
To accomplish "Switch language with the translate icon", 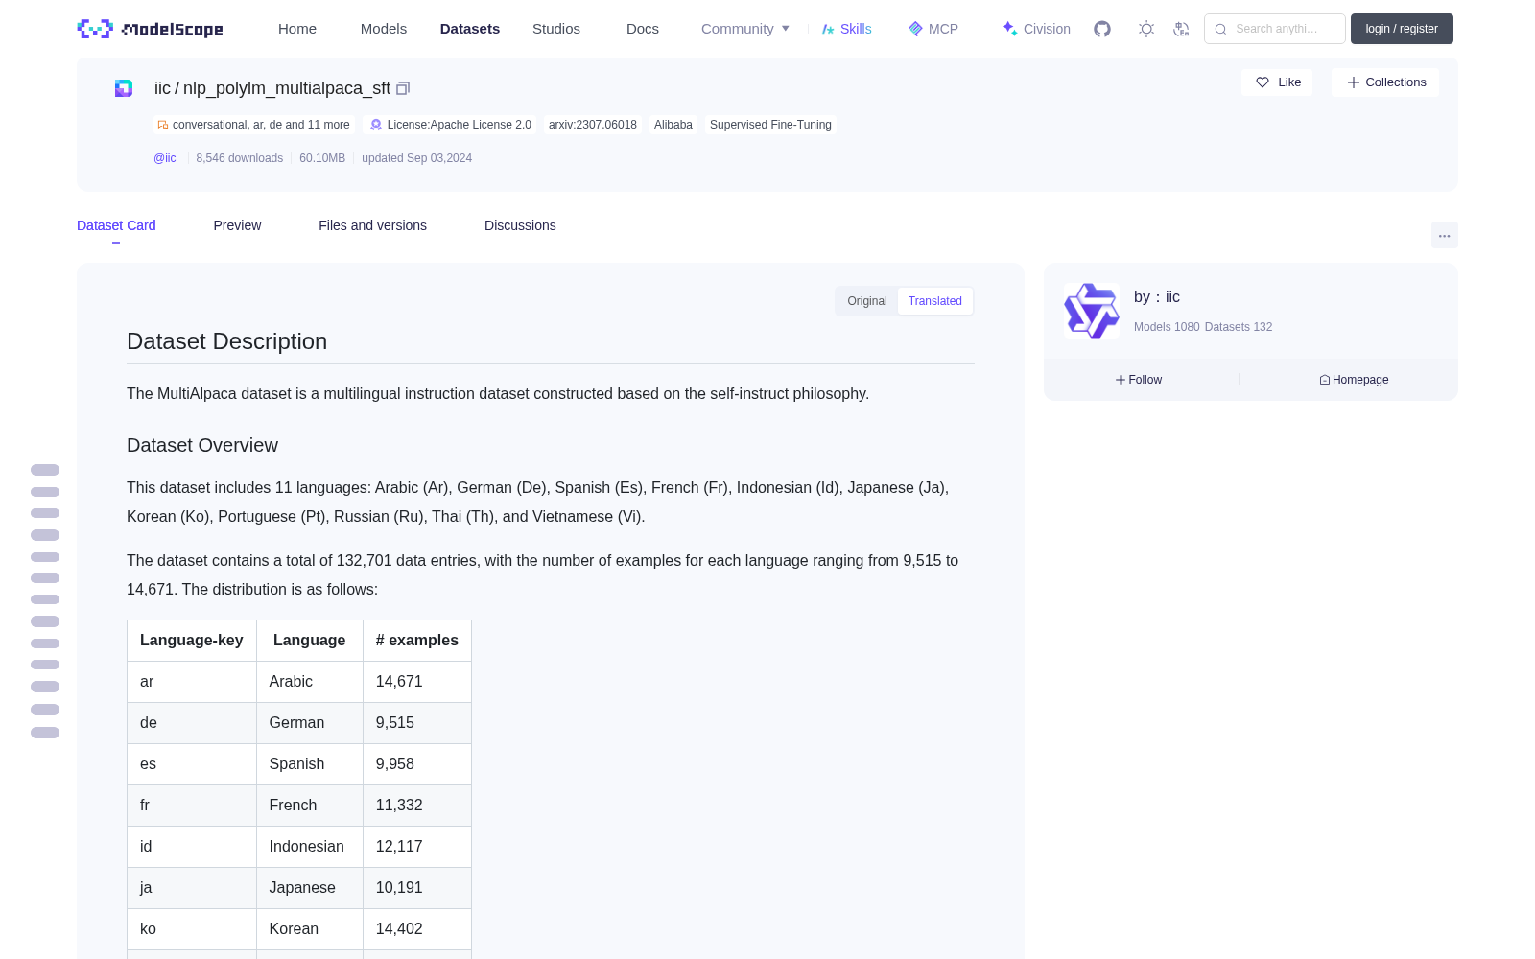I will pos(1181,29).
